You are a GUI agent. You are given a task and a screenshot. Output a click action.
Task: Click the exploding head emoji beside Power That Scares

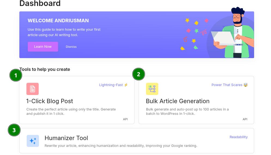tap(245, 85)
